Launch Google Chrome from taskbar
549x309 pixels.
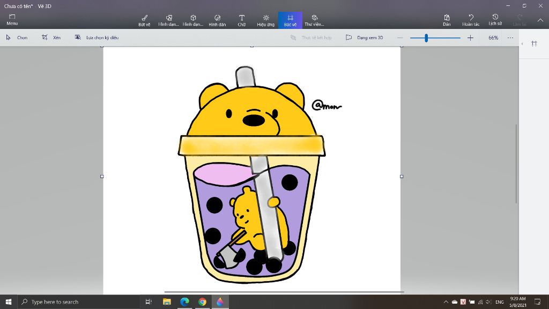click(x=202, y=301)
